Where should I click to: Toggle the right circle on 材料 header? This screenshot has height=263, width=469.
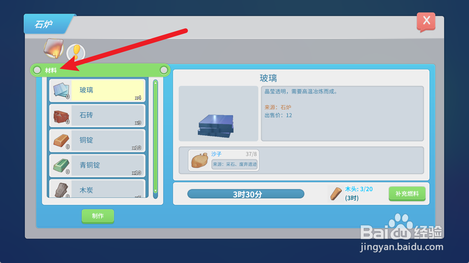click(x=164, y=70)
